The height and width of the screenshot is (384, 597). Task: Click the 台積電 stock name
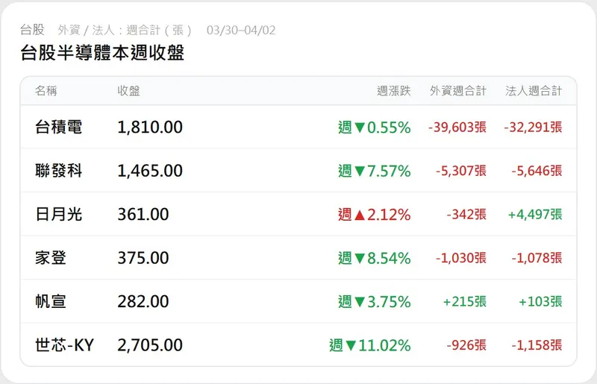point(58,128)
